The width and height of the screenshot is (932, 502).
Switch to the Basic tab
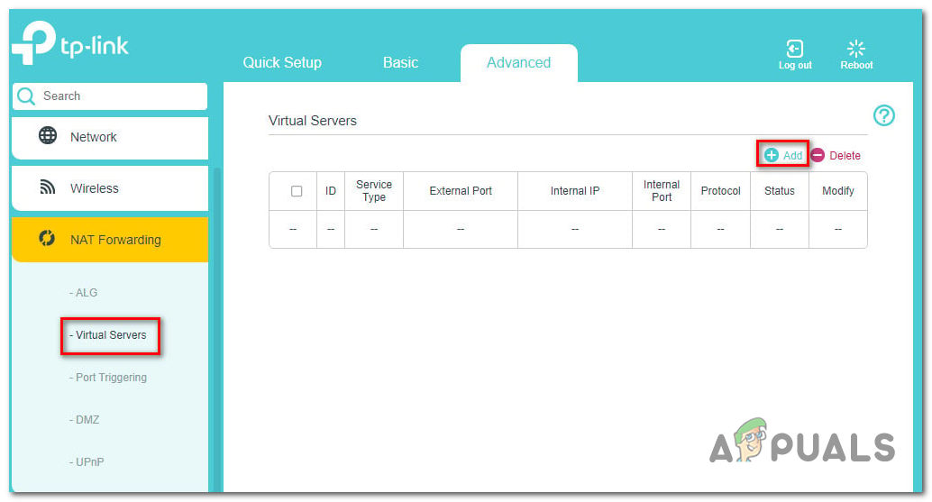click(x=400, y=62)
